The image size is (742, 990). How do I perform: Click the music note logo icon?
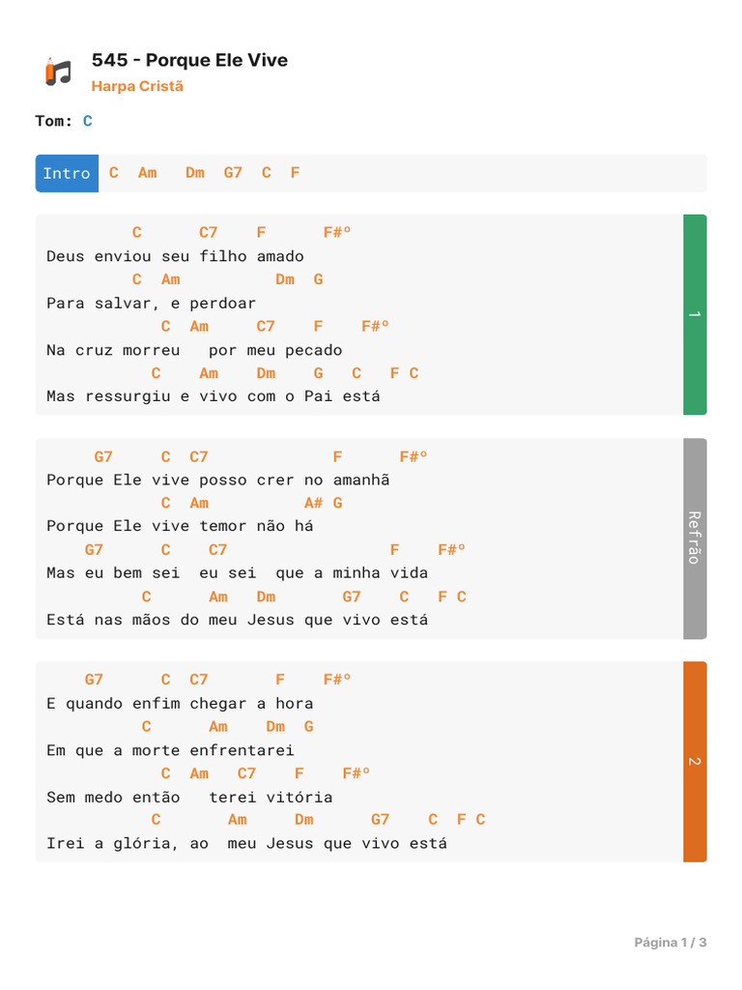tap(58, 72)
